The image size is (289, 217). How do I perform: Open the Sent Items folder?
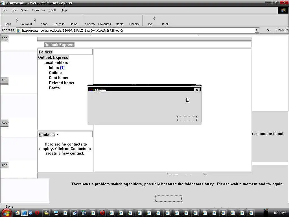(x=58, y=78)
